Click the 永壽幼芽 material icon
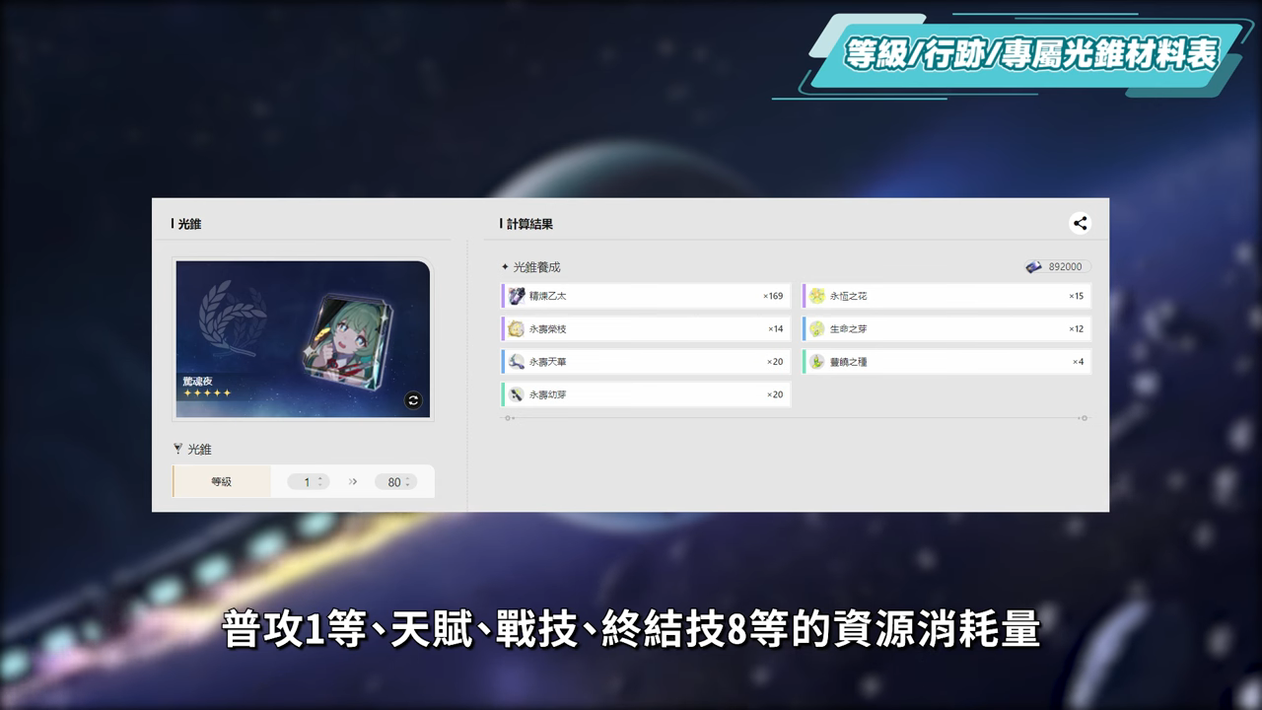The width and height of the screenshot is (1262, 710). (517, 394)
